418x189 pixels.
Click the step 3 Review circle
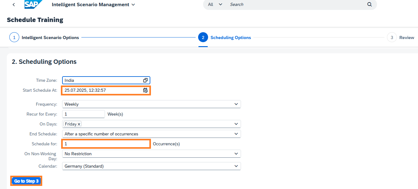392,37
